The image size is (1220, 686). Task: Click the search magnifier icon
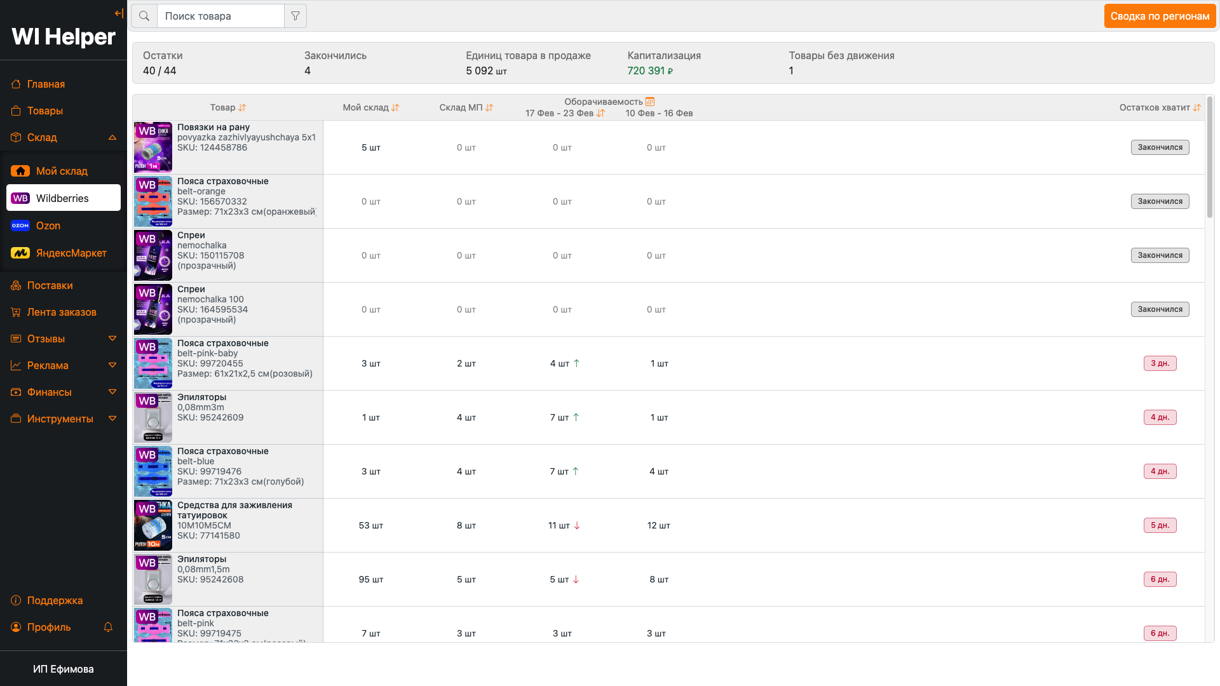click(x=144, y=16)
